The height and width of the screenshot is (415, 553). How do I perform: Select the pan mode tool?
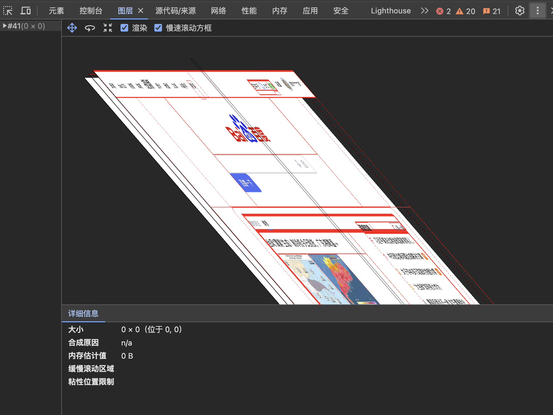pos(72,28)
